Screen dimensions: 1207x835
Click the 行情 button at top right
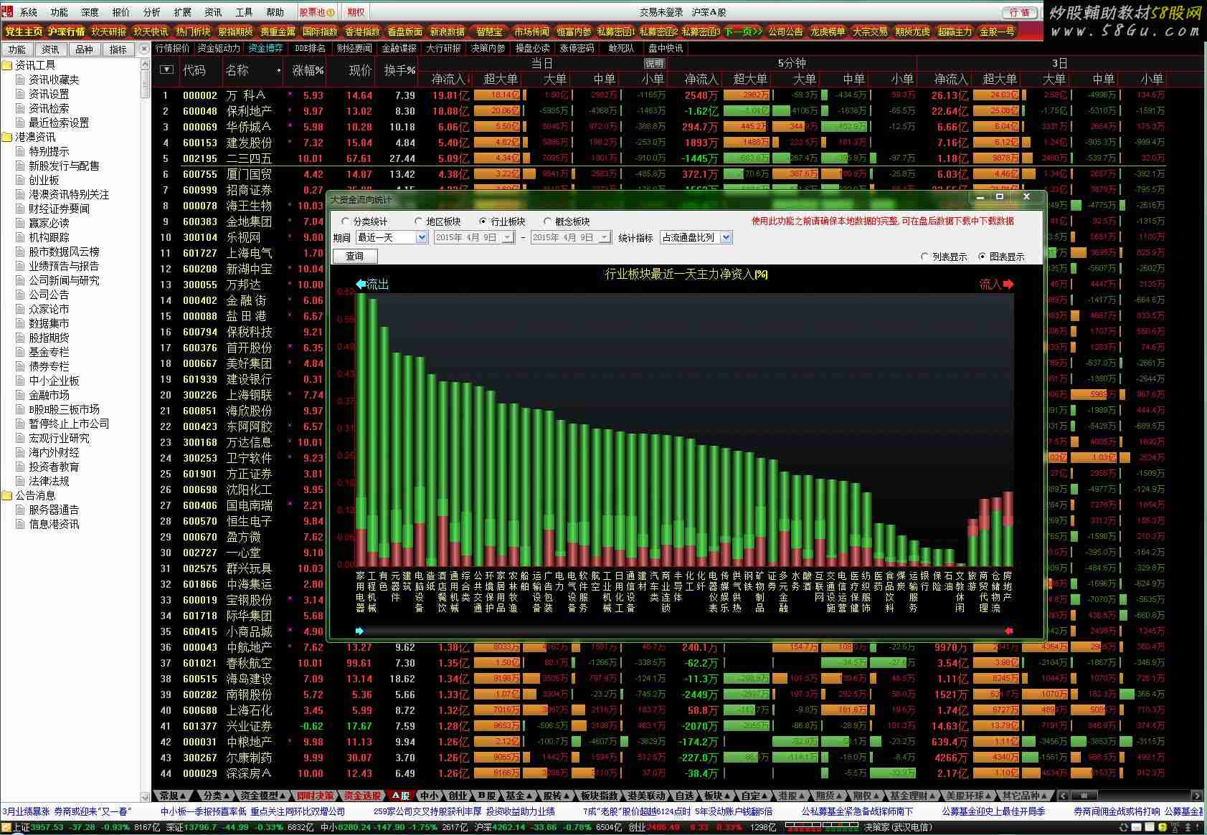1019,12
